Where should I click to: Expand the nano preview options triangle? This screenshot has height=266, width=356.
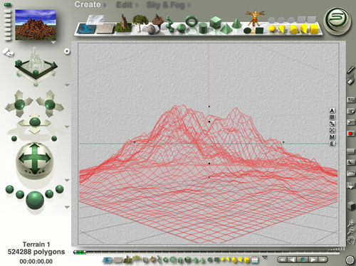(53, 43)
